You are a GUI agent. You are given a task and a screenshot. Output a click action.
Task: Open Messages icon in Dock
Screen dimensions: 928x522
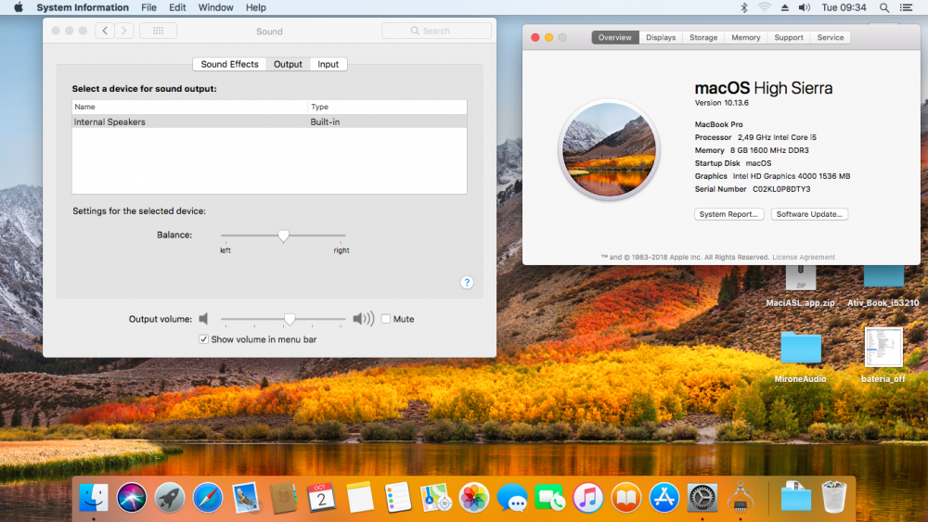coord(512,498)
